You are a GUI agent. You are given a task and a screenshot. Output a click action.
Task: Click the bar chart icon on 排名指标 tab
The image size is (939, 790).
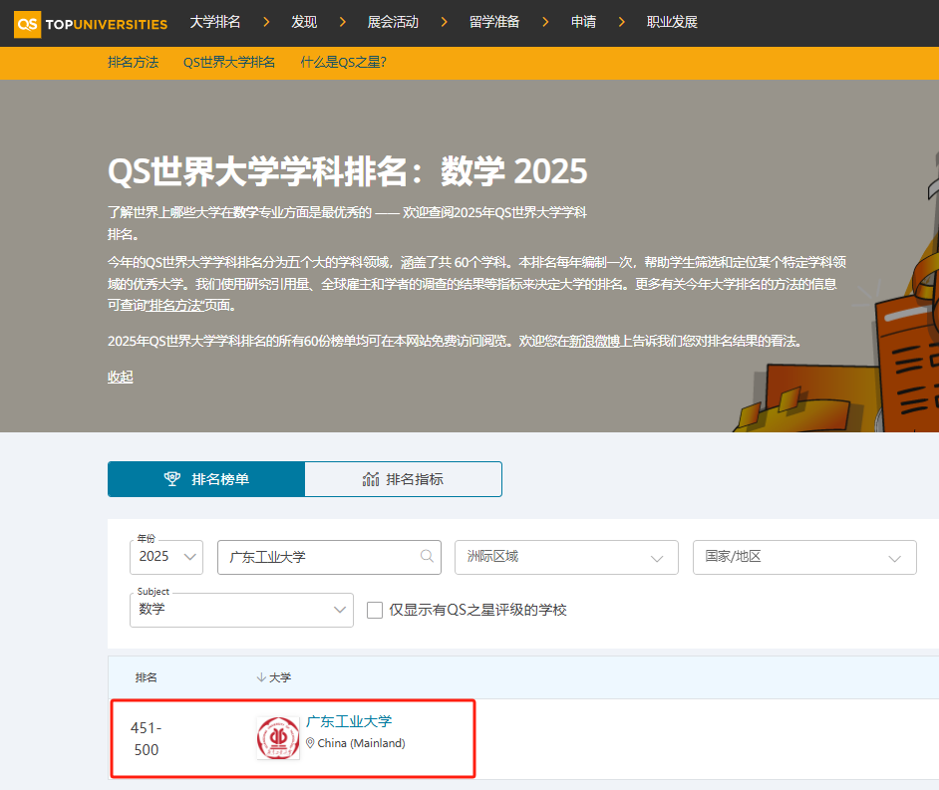(x=371, y=479)
